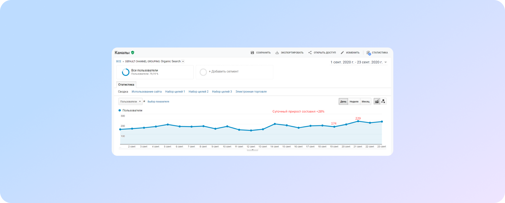The width and height of the screenshot is (505, 203).
Task: Click the Каналы report title
Action: (122, 53)
